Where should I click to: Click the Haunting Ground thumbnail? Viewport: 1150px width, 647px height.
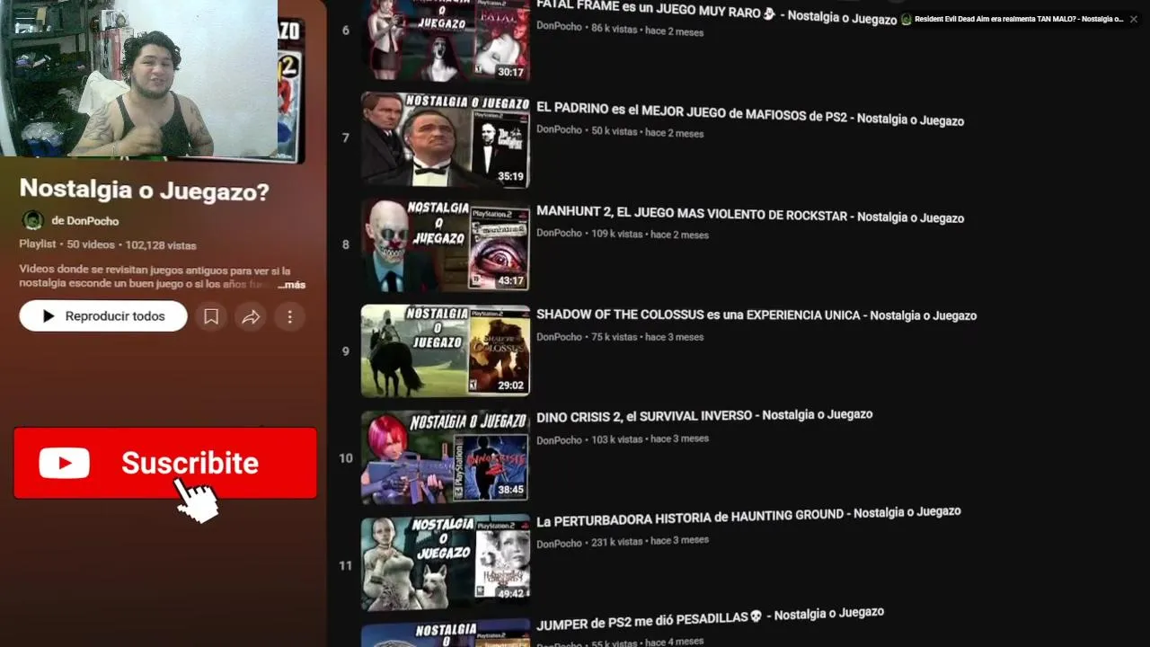pos(446,562)
